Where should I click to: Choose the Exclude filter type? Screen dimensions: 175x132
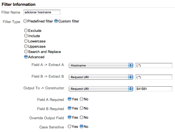26,31
